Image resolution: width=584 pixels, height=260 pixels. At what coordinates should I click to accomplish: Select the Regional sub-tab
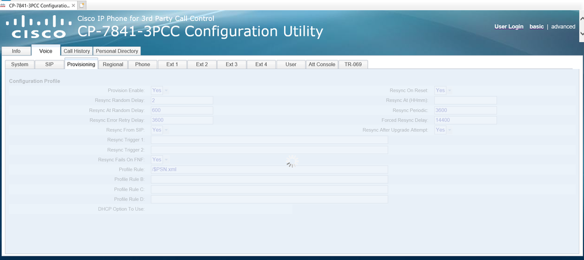[x=113, y=64]
